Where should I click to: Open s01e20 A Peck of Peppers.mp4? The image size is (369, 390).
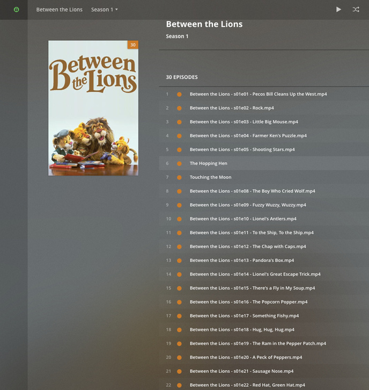pos(246,357)
